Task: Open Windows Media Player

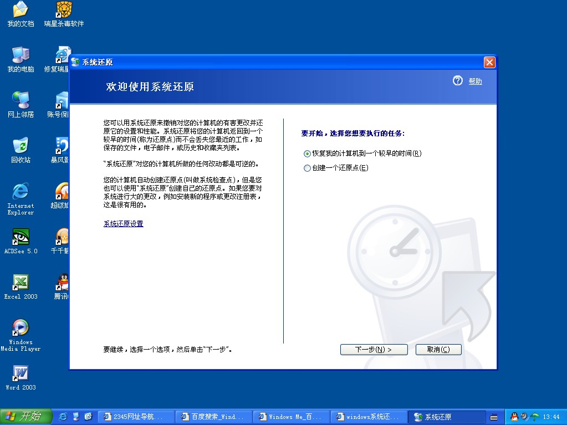Action: [x=20, y=327]
